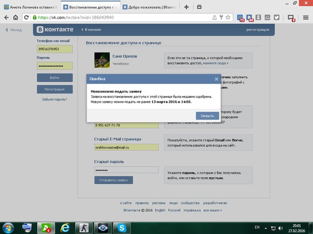Open the computer monitor icon in the taskbar

tap(27, 228)
